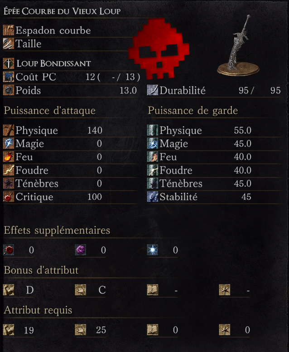
Task: Click the Durabilité icon
Action: click(x=153, y=90)
